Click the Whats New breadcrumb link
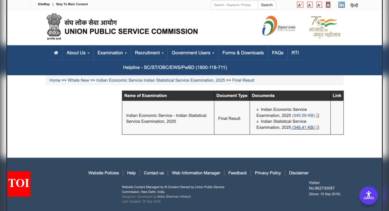This screenshot has width=389, height=211. 78,80
